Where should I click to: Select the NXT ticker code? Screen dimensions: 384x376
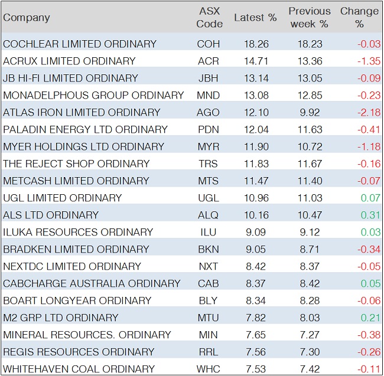[x=208, y=266]
